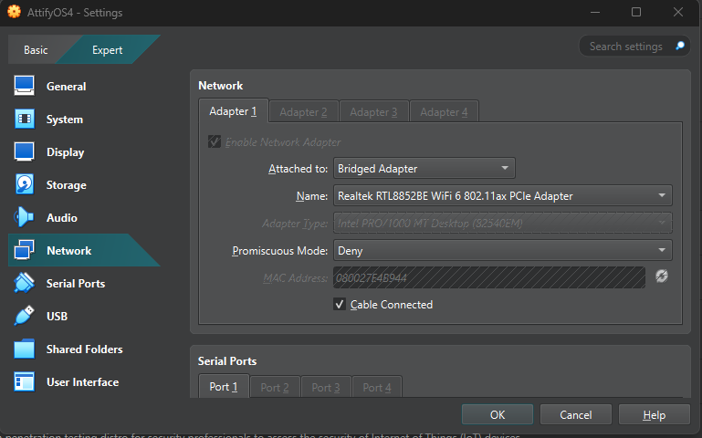Select the Shared Folders icon
The width and height of the screenshot is (702, 438).
point(25,349)
